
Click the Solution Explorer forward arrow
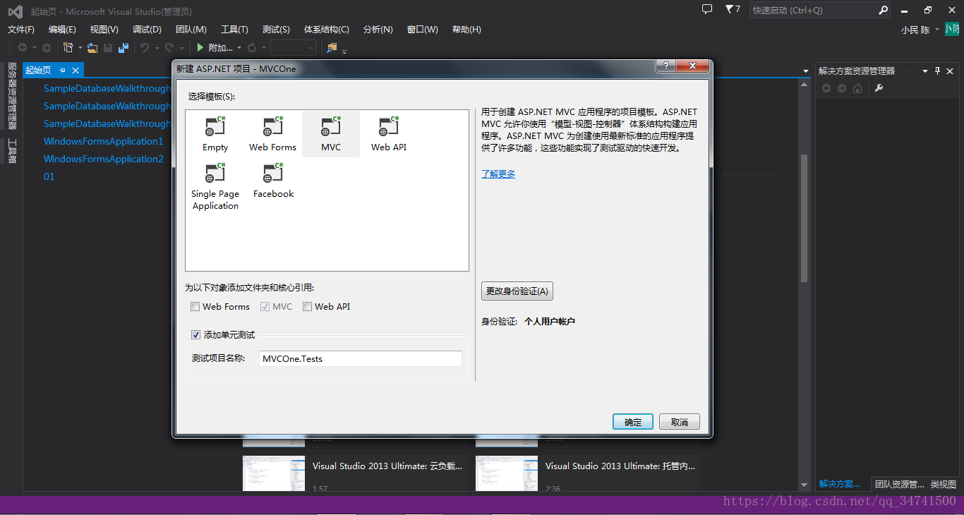(x=842, y=88)
